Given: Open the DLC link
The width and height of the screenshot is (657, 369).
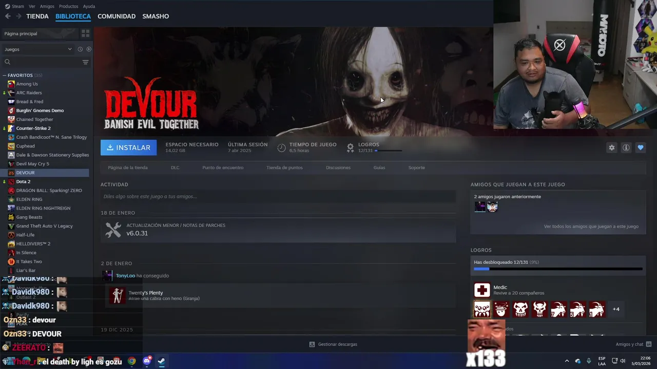Looking at the screenshot, I should pyautogui.click(x=175, y=168).
